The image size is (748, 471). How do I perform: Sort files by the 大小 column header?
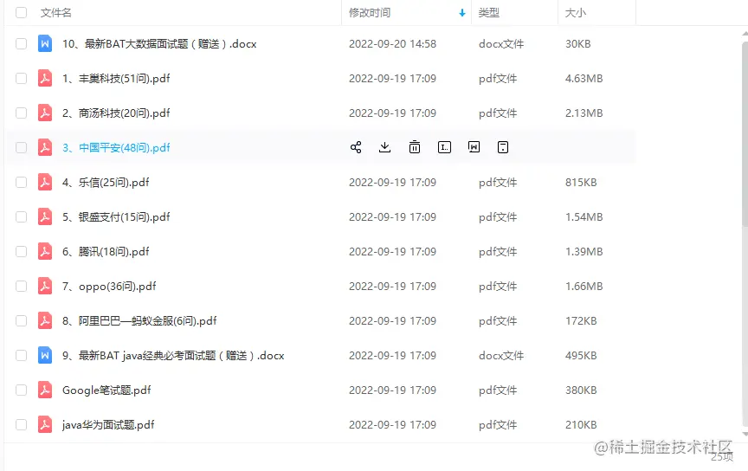(x=576, y=13)
